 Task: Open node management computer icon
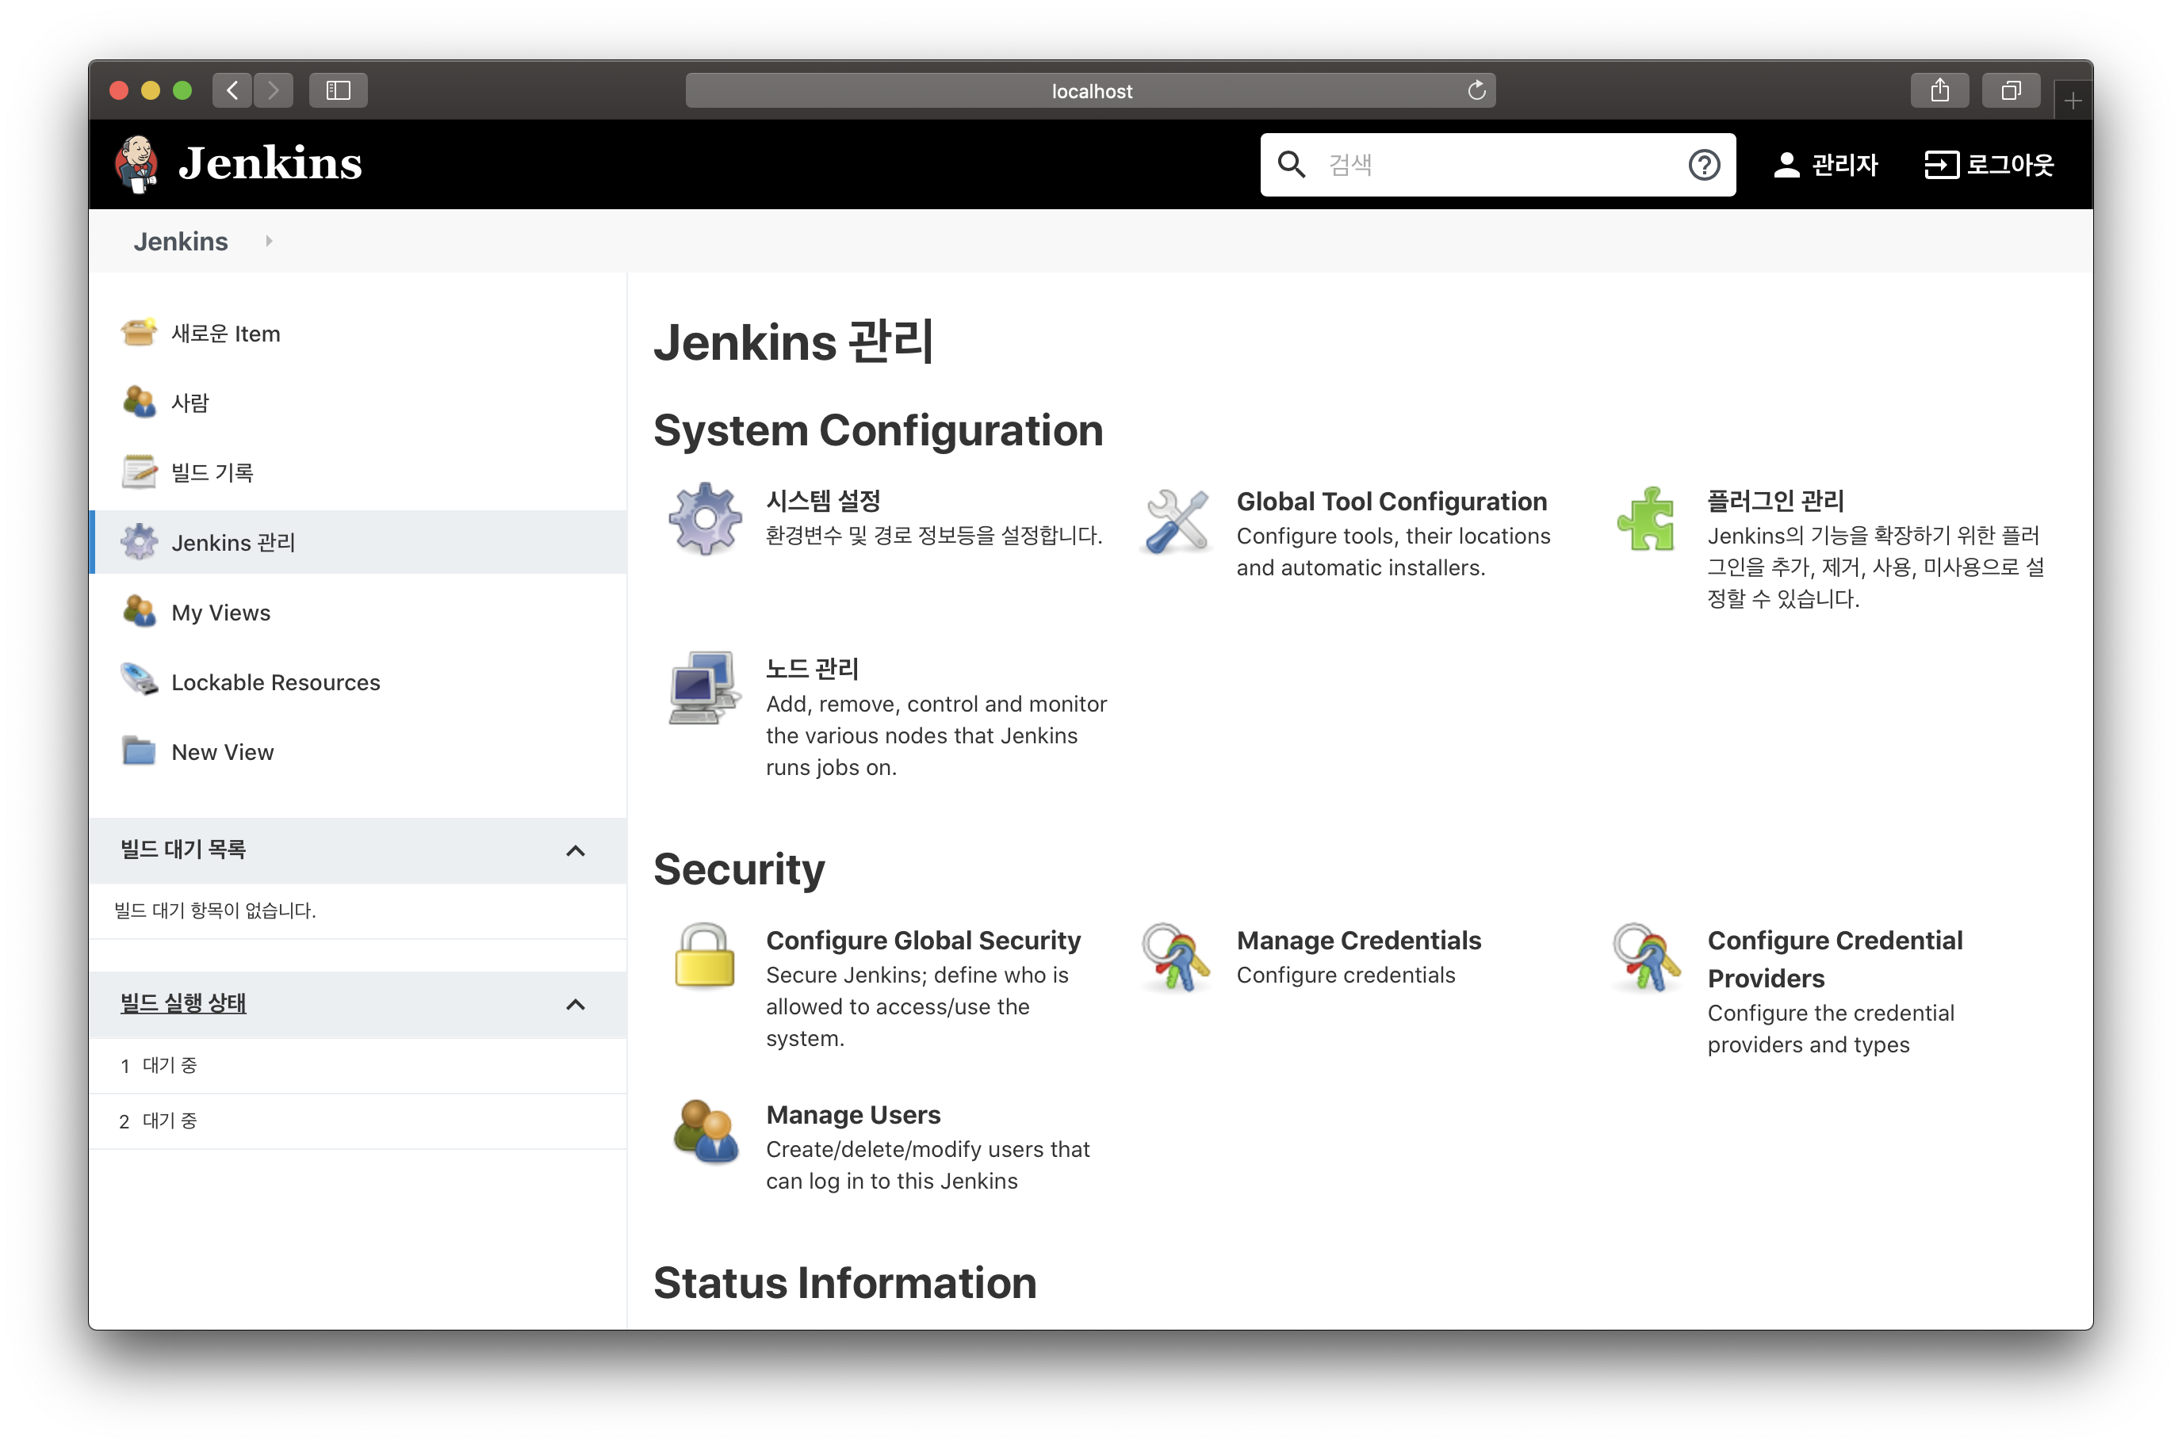705,688
